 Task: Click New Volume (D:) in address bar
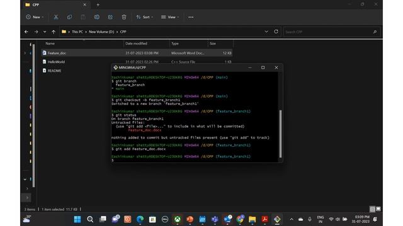pyautogui.click(x=101, y=32)
